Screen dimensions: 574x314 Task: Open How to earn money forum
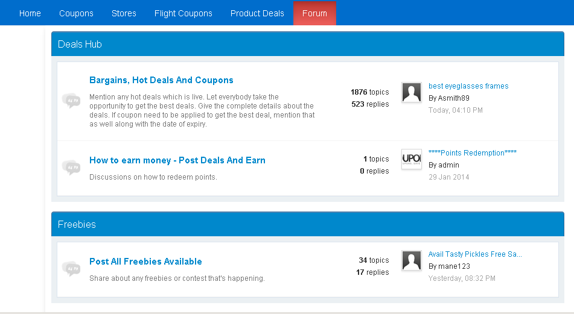177,160
